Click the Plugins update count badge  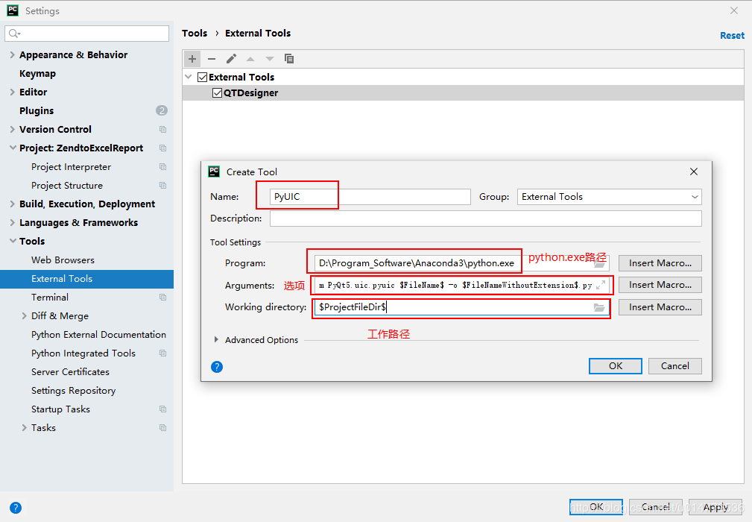coord(162,111)
